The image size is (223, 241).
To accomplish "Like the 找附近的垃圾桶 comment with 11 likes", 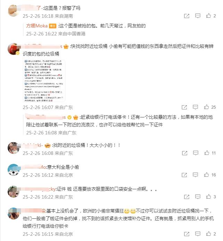I will pos(207,153).
